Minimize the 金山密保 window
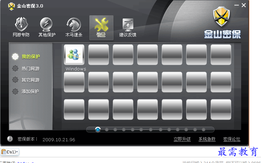The image size is (261, 163). point(237,5)
